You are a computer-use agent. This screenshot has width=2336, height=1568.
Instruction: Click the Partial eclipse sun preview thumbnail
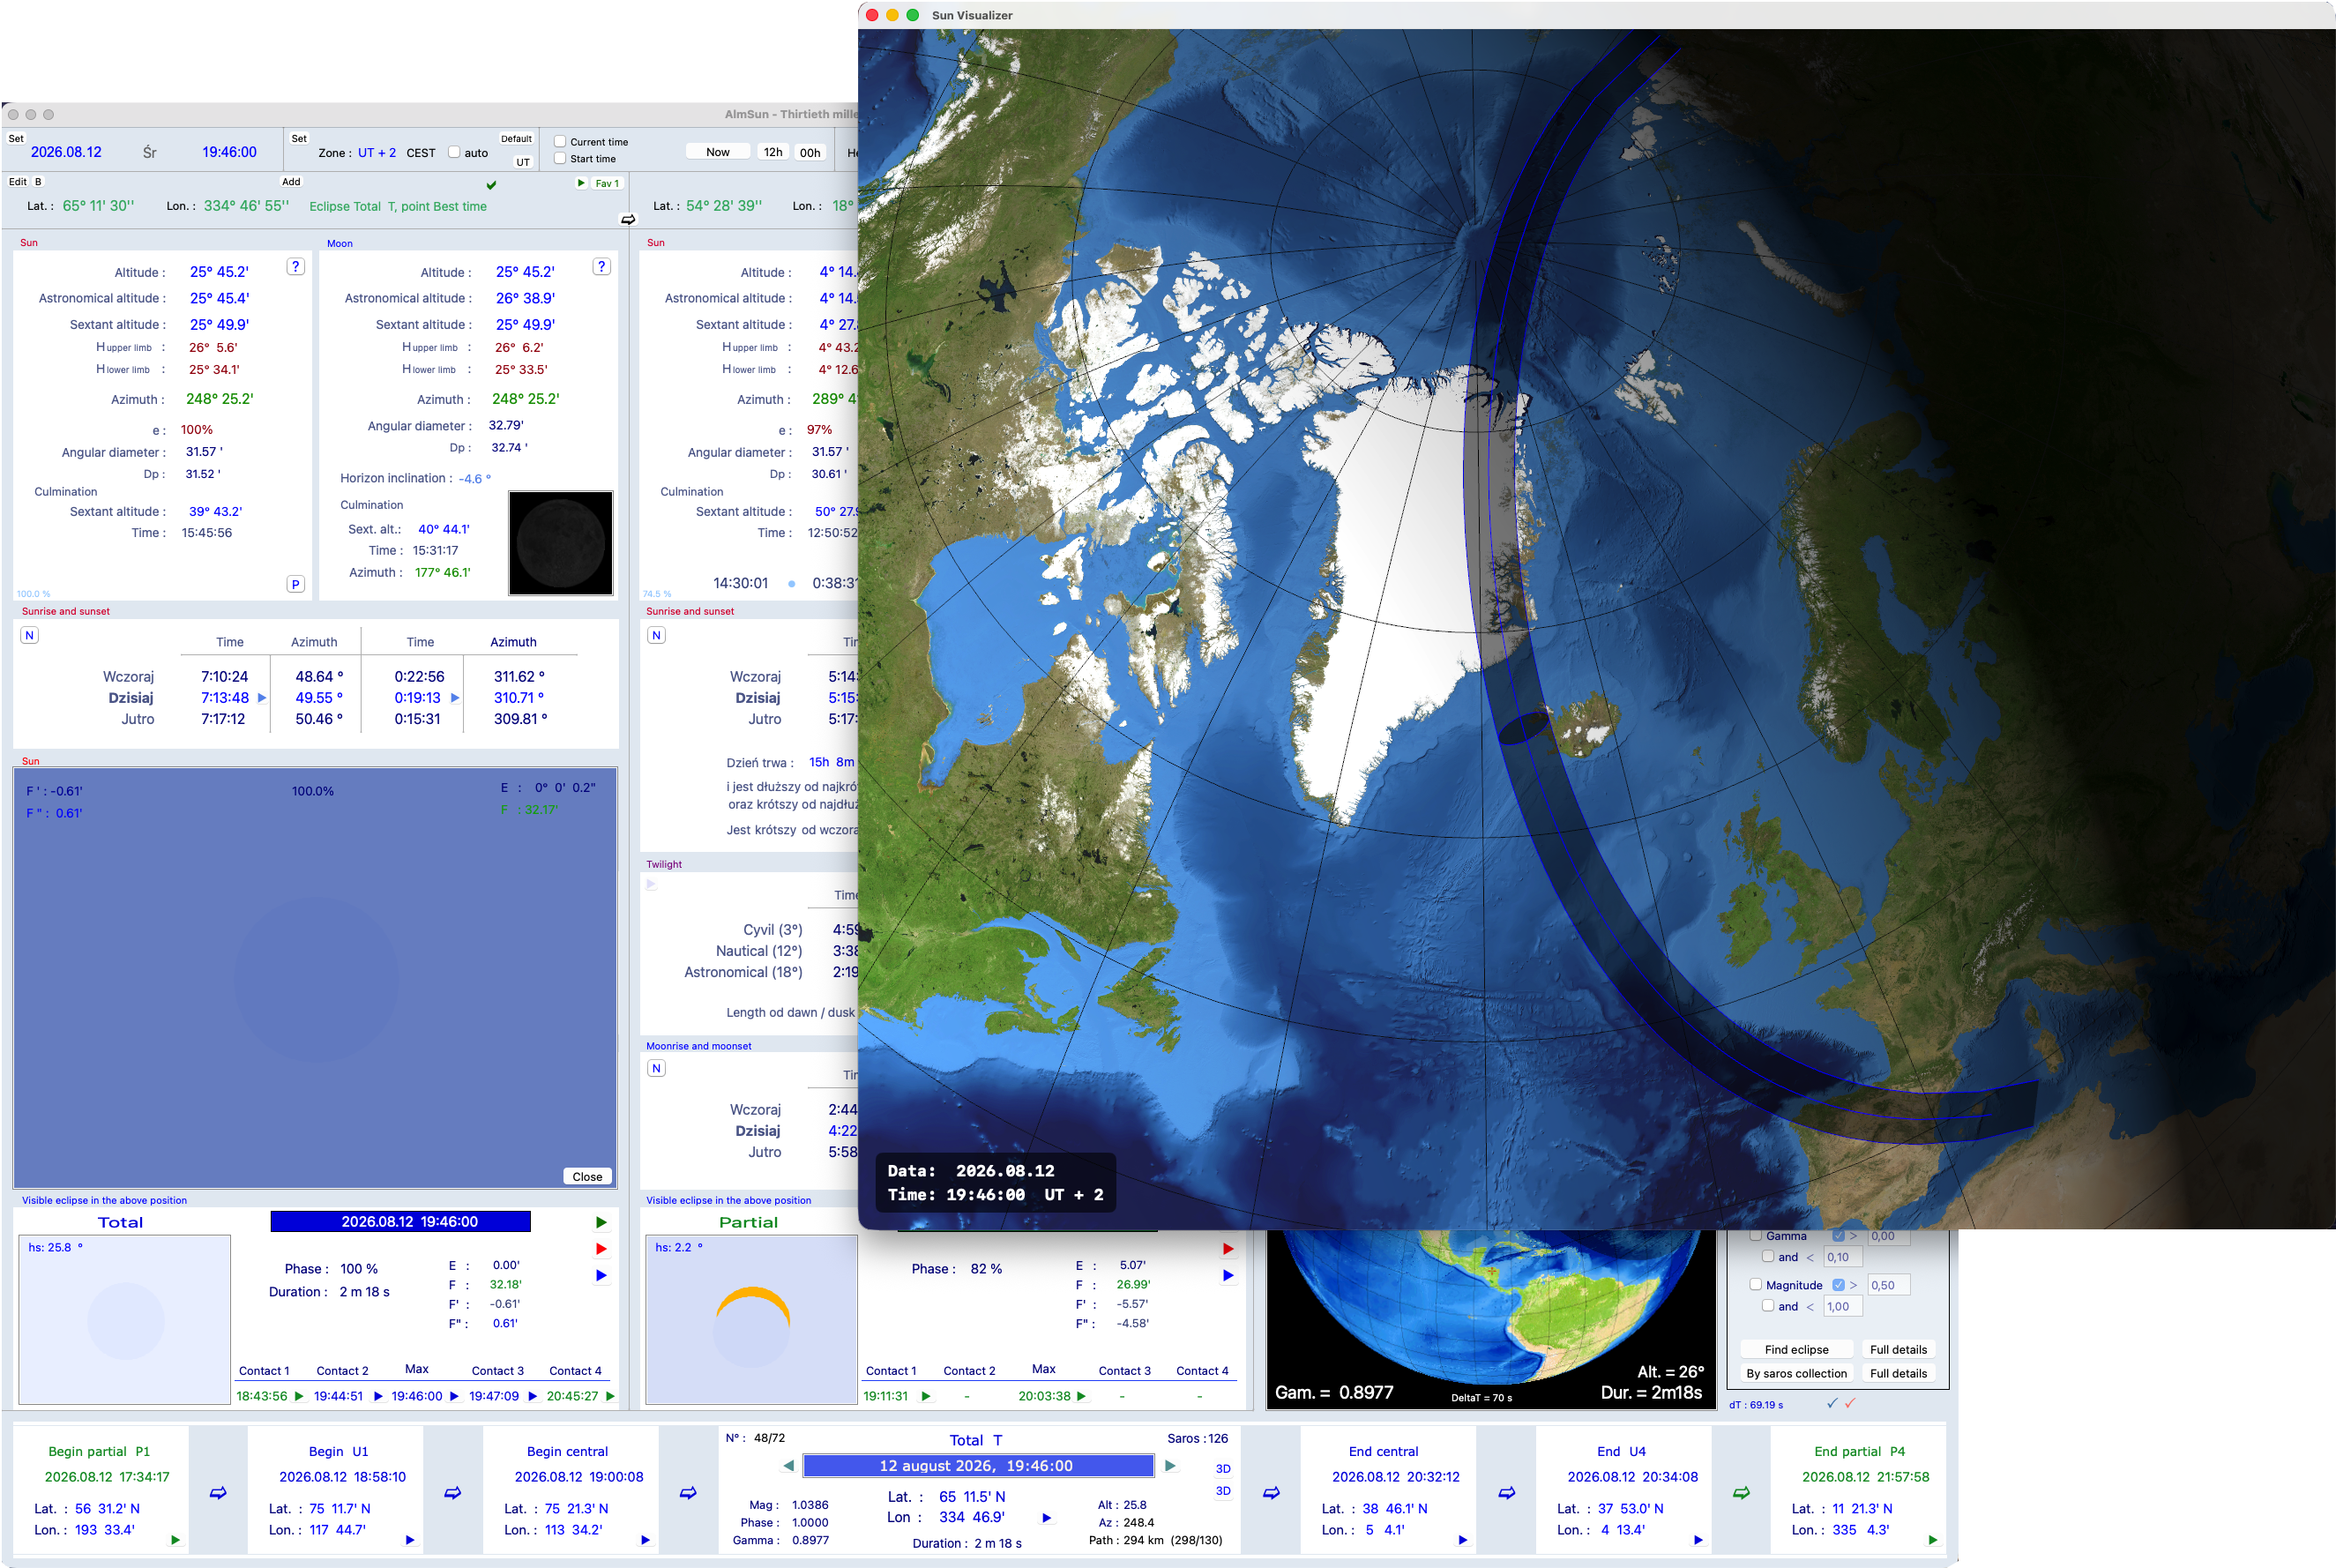point(751,1320)
